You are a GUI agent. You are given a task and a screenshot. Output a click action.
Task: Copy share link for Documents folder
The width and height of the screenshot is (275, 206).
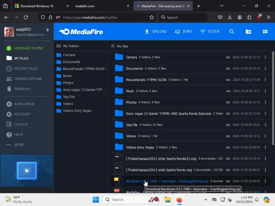pos(228,68)
